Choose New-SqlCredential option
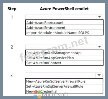The image size is (108, 99). [x=64, y=91]
